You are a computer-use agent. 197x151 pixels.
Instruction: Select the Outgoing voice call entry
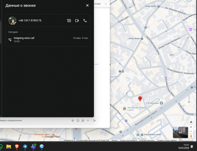[48, 40]
